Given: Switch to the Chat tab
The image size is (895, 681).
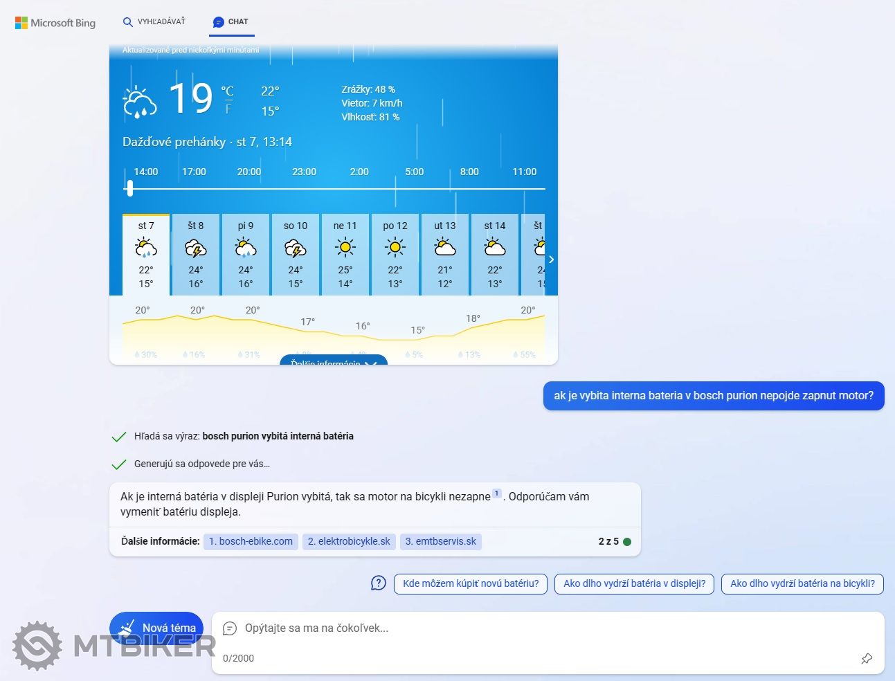Looking at the screenshot, I should (231, 22).
